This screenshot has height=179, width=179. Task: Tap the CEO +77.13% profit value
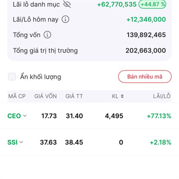tap(159, 116)
